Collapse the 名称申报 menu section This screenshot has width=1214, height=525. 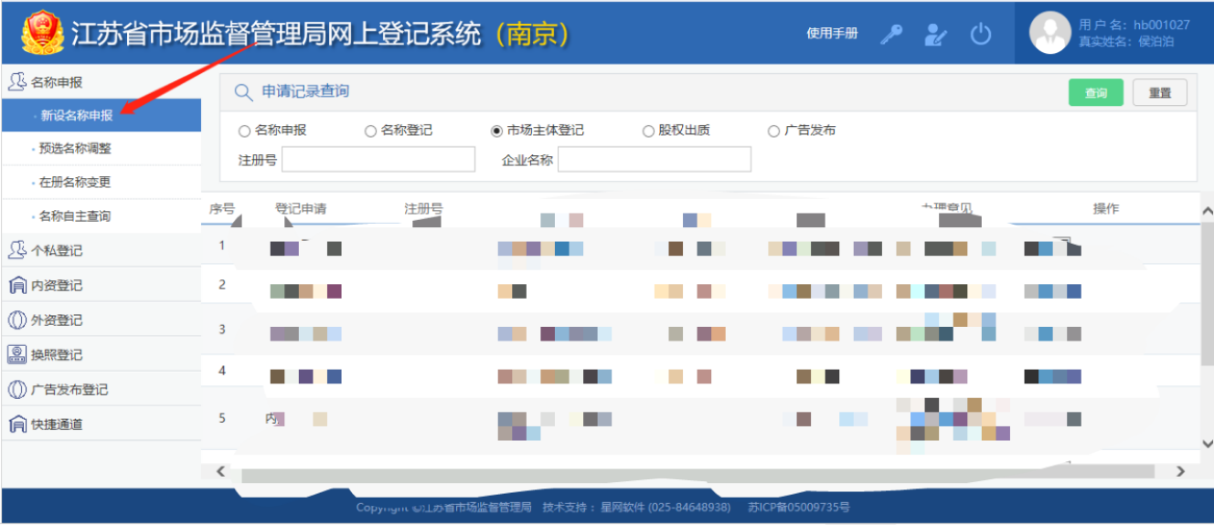pyautogui.click(x=101, y=81)
